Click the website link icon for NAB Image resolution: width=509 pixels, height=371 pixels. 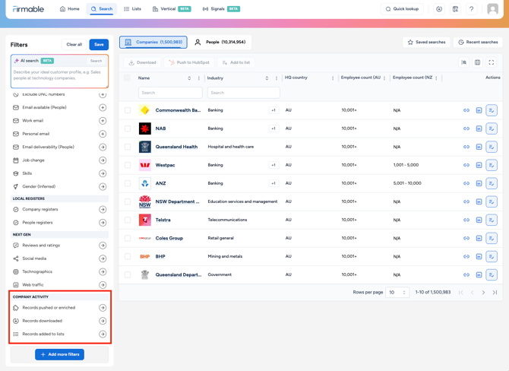tap(466, 128)
